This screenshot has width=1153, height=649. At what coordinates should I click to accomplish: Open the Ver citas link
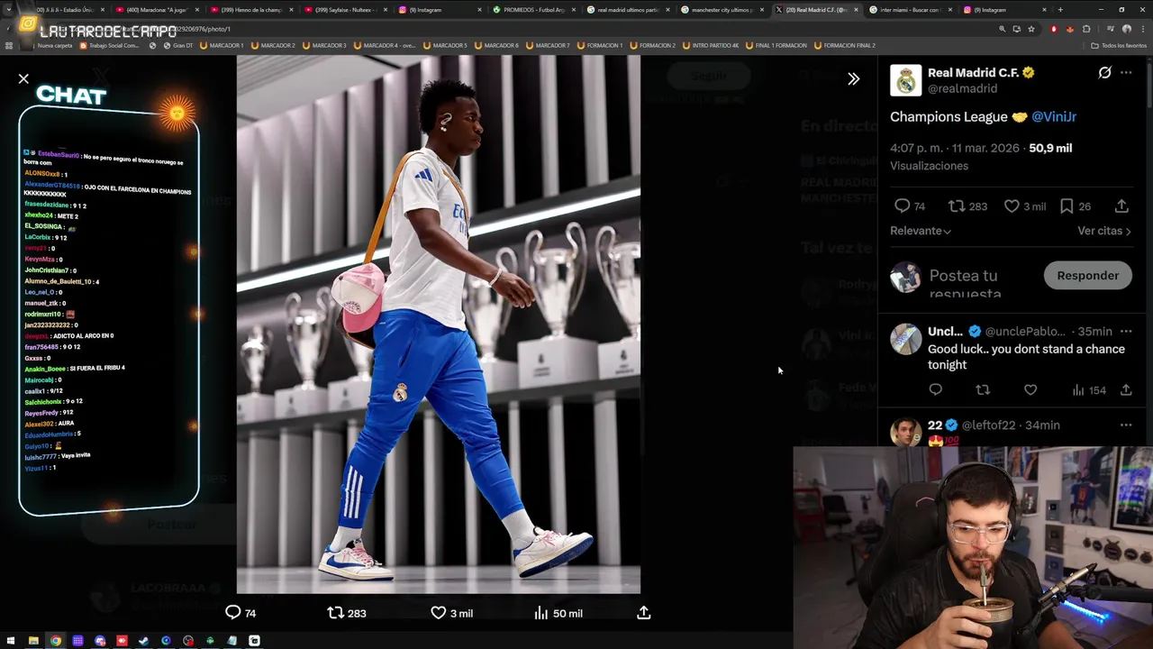[1104, 231]
